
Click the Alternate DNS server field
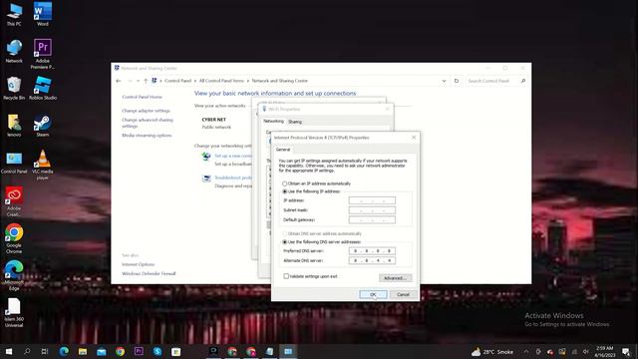point(372,260)
